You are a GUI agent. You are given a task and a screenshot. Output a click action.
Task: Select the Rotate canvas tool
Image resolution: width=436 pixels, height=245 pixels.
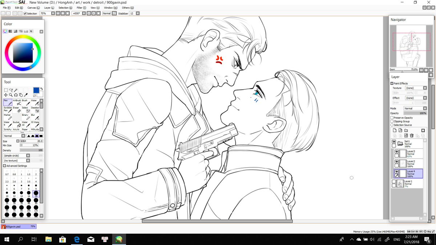(x=16, y=95)
